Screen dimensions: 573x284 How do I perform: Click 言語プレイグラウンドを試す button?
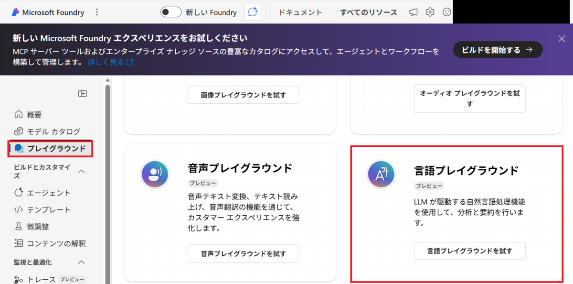point(470,251)
